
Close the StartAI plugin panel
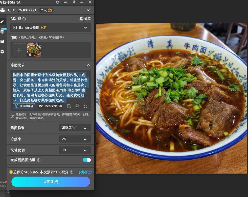point(90,2)
